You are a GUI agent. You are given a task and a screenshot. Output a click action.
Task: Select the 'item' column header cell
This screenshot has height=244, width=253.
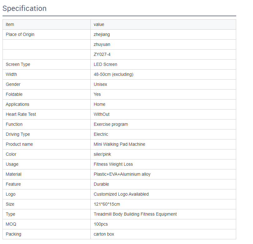pos(10,24)
